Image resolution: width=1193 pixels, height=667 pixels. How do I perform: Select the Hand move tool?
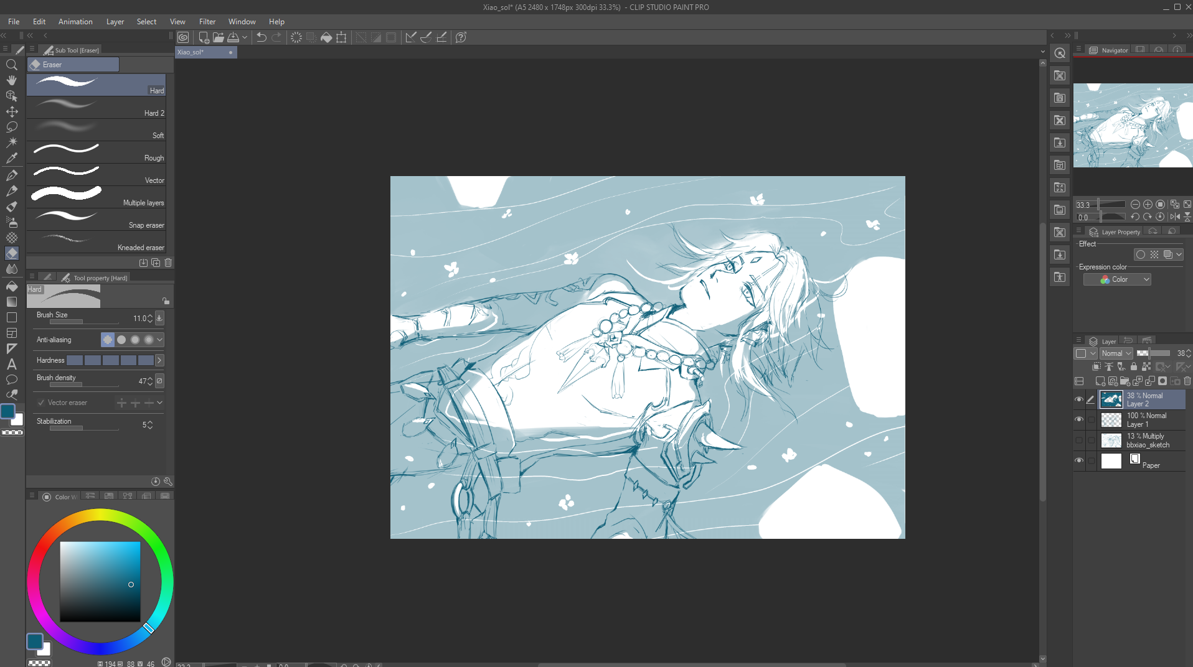click(11, 80)
